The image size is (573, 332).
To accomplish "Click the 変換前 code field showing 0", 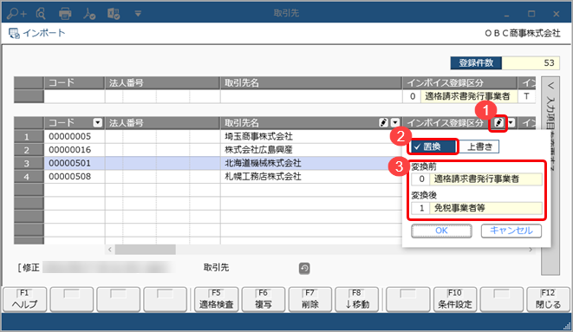I will (420, 179).
